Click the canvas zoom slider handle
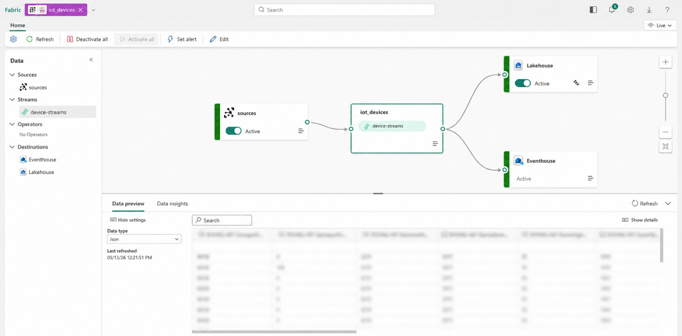The width and height of the screenshot is (682, 336). click(665, 96)
